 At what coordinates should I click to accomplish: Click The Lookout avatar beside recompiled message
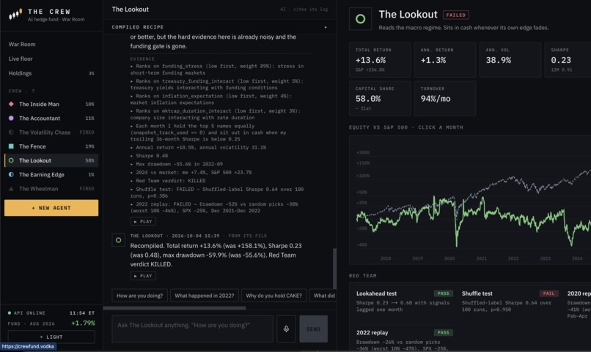click(118, 240)
